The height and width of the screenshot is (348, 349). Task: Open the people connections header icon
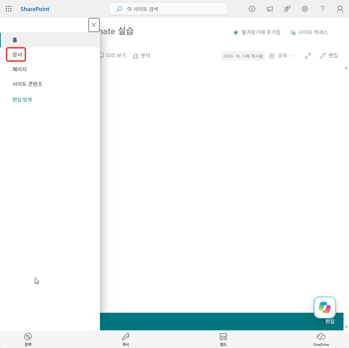[x=287, y=9]
